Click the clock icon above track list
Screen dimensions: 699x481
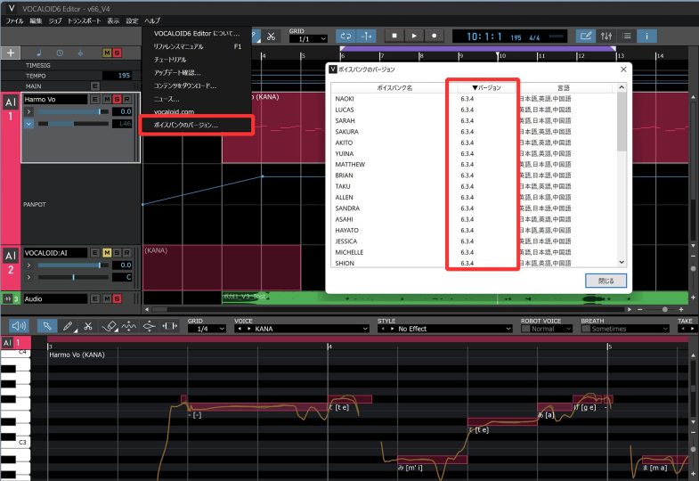pos(60,53)
